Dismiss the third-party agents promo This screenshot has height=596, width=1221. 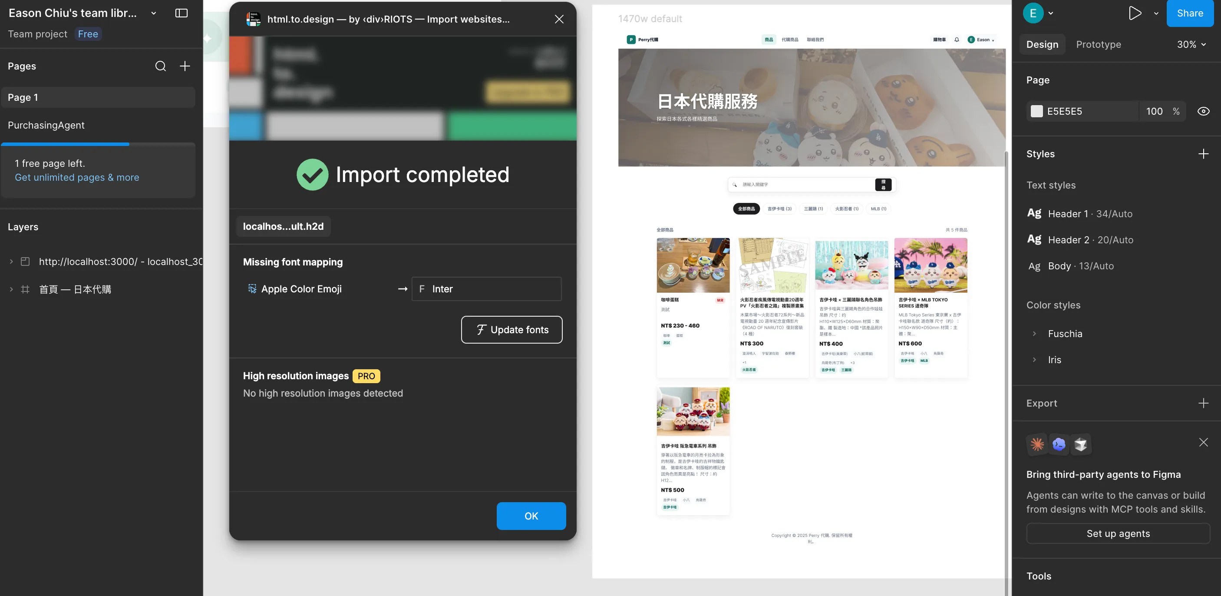[x=1203, y=442]
